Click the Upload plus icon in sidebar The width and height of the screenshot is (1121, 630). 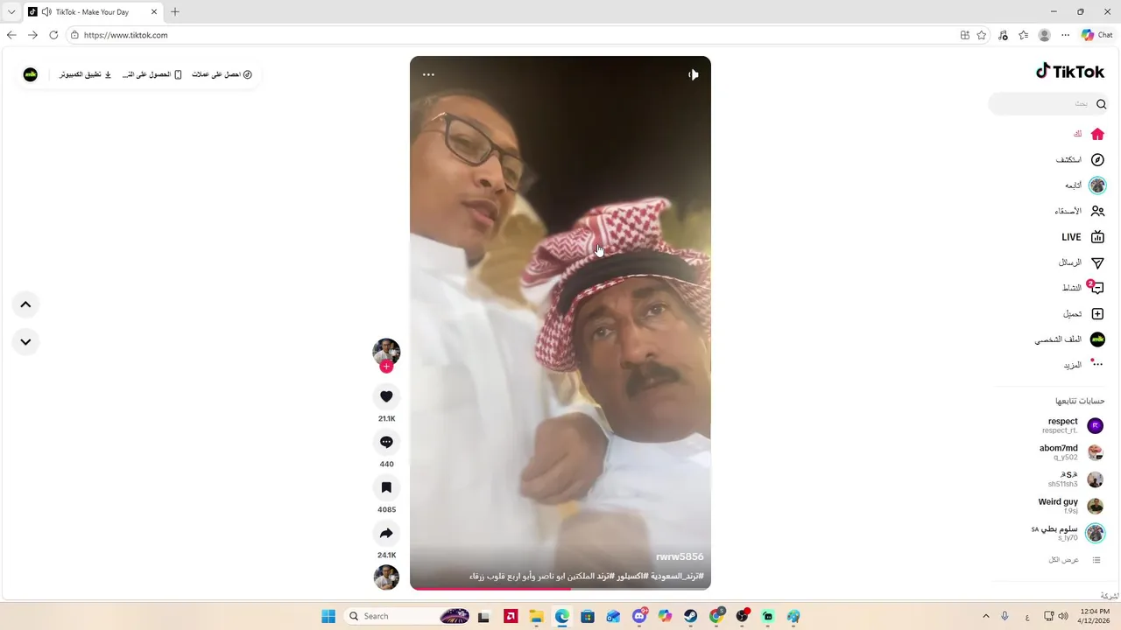pyautogui.click(x=1097, y=313)
